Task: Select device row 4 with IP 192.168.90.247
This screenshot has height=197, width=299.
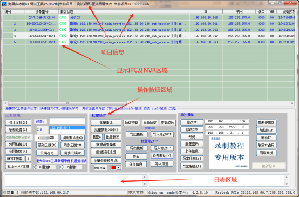Action: pyautogui.click(x=149, y=36)
